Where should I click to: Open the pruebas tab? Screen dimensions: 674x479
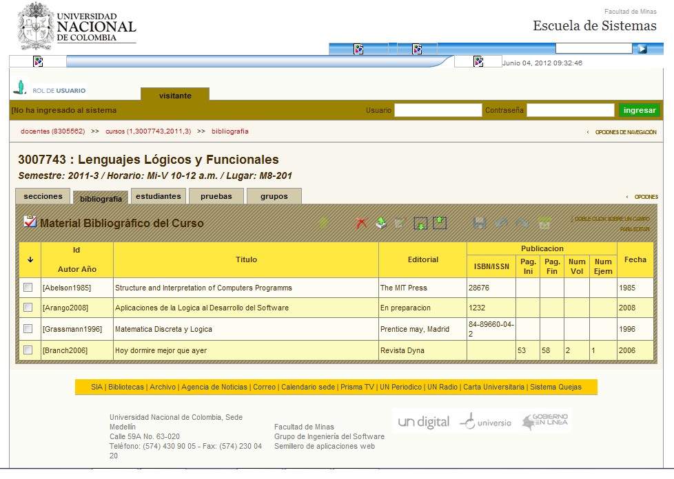tap(216, 196)
